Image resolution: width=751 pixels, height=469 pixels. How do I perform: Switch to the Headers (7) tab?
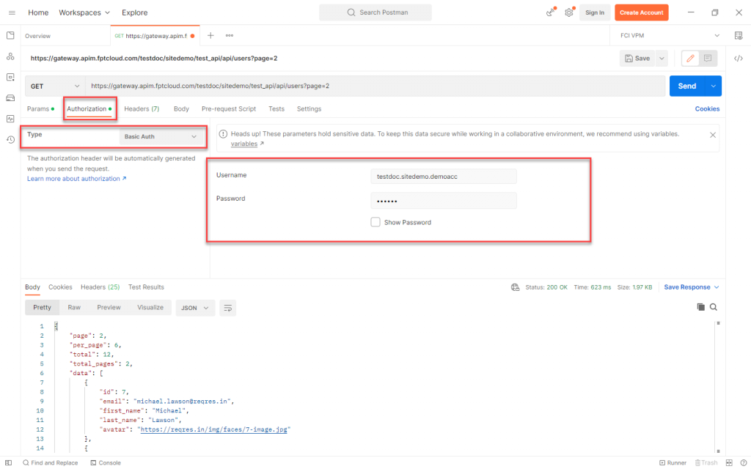coord(142,108)
